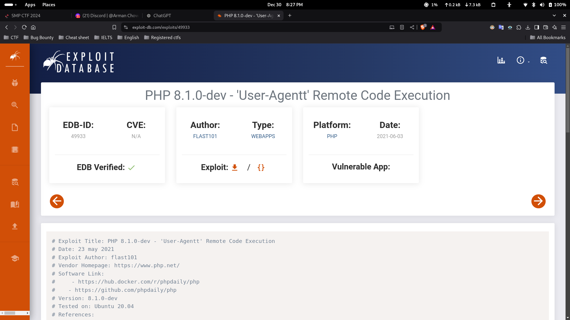The height and width of the screenshot is (320, 570).
Task: Expand the browser tab list chevron
Action: [554, 15]
